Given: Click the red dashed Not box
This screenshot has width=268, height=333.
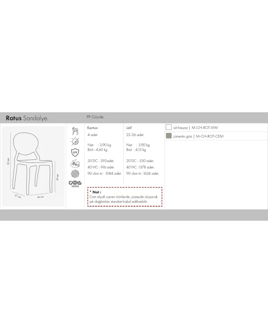Looking at the screenshot, I should pyautogui.click(x=125, y=197).
